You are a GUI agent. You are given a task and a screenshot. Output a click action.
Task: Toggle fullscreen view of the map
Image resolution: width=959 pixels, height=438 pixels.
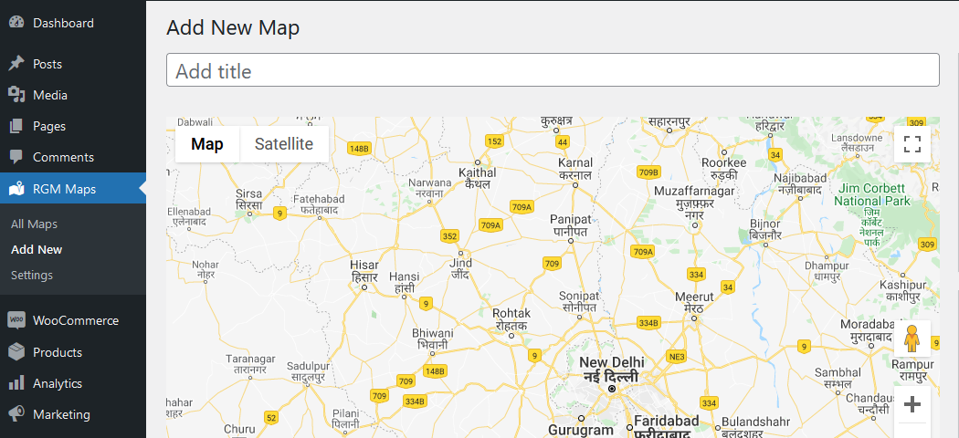912,144
